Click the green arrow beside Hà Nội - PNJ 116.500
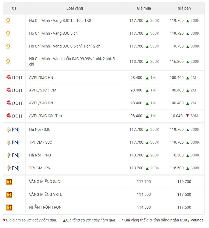Image resolution: width=209 pixels, height=228 pixels. point(188,156)
